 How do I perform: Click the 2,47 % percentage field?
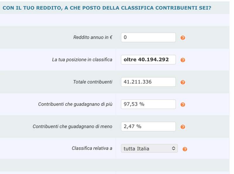pyautogui.click(x=148, y=126)
